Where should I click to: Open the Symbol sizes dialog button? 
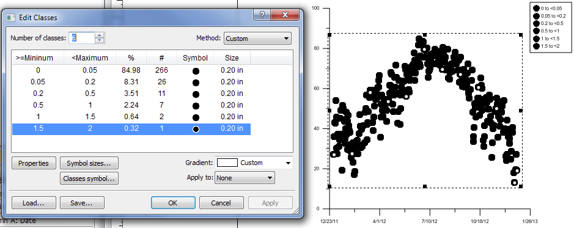[x=89, y=163]
